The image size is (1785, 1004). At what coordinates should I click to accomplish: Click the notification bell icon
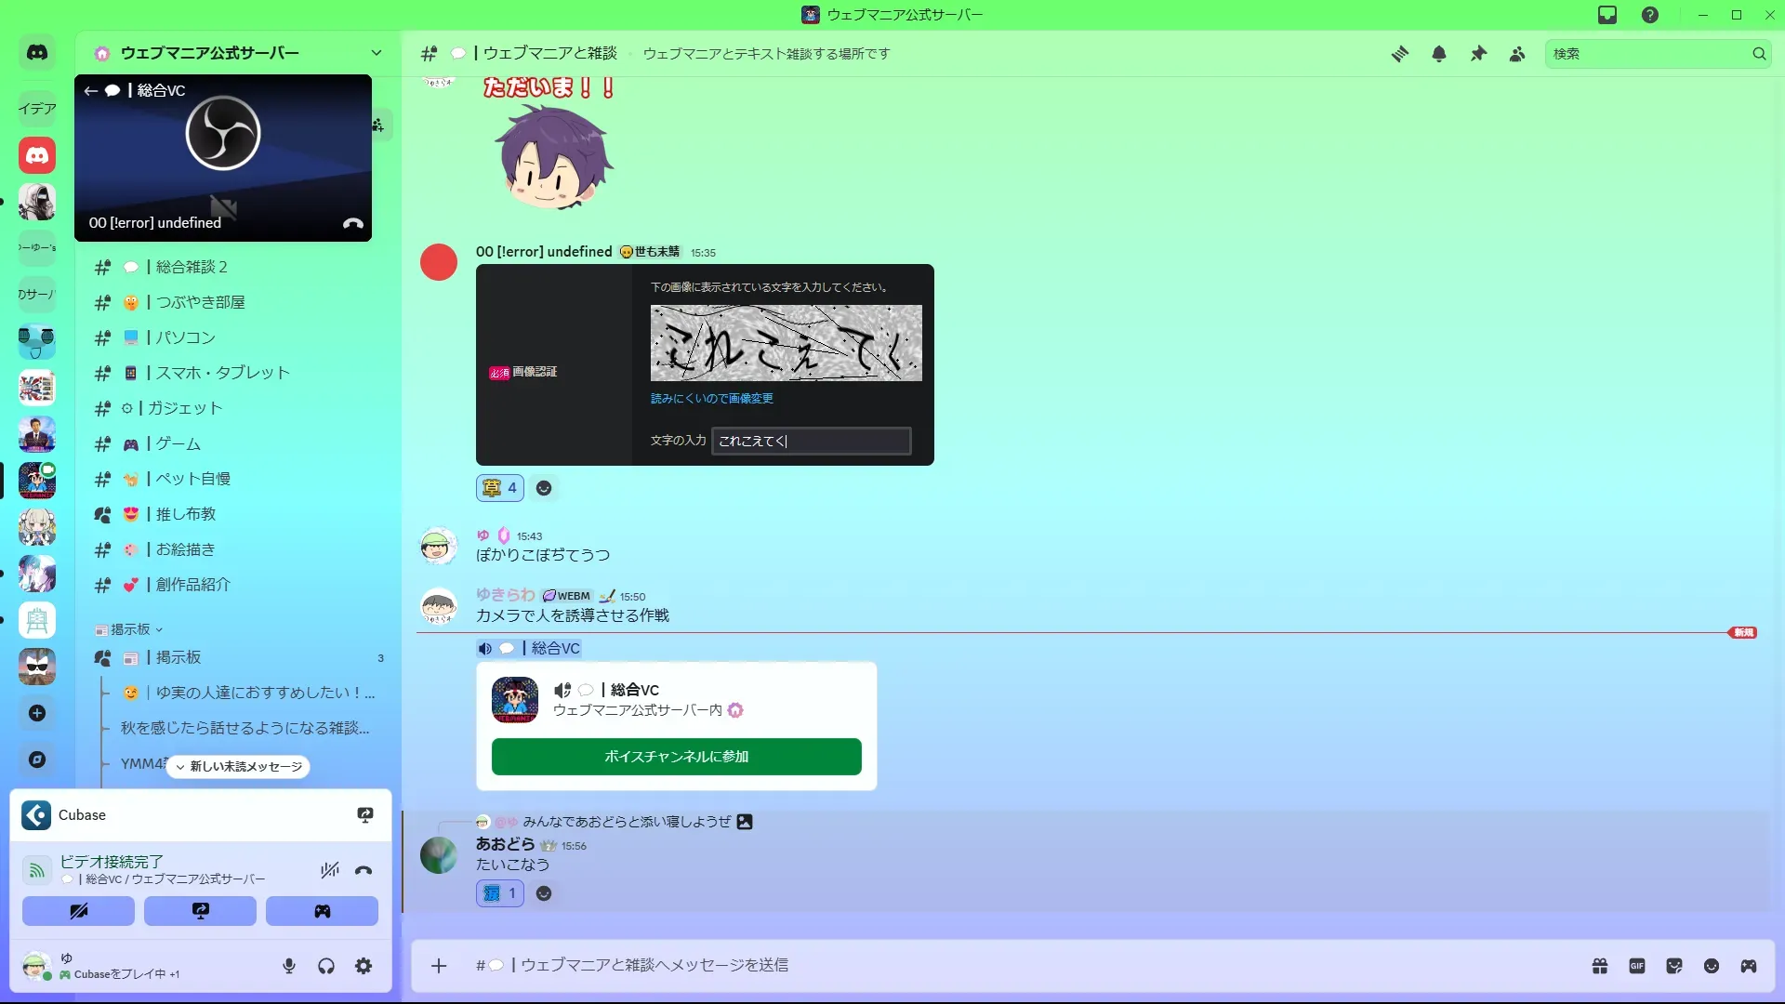tap(1439, 54)
